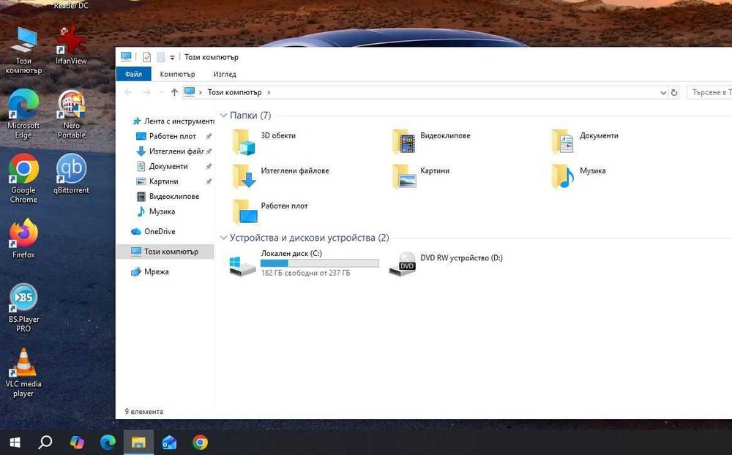Click the C: drive free space bar
Screen dimensions: 732x455
[320, 263]
